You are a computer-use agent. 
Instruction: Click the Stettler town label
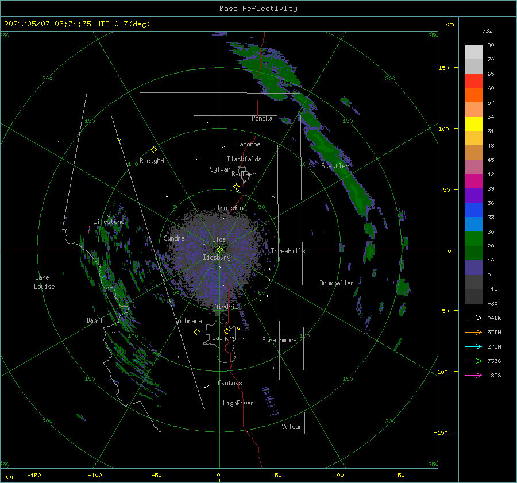[x=335, y=166]
